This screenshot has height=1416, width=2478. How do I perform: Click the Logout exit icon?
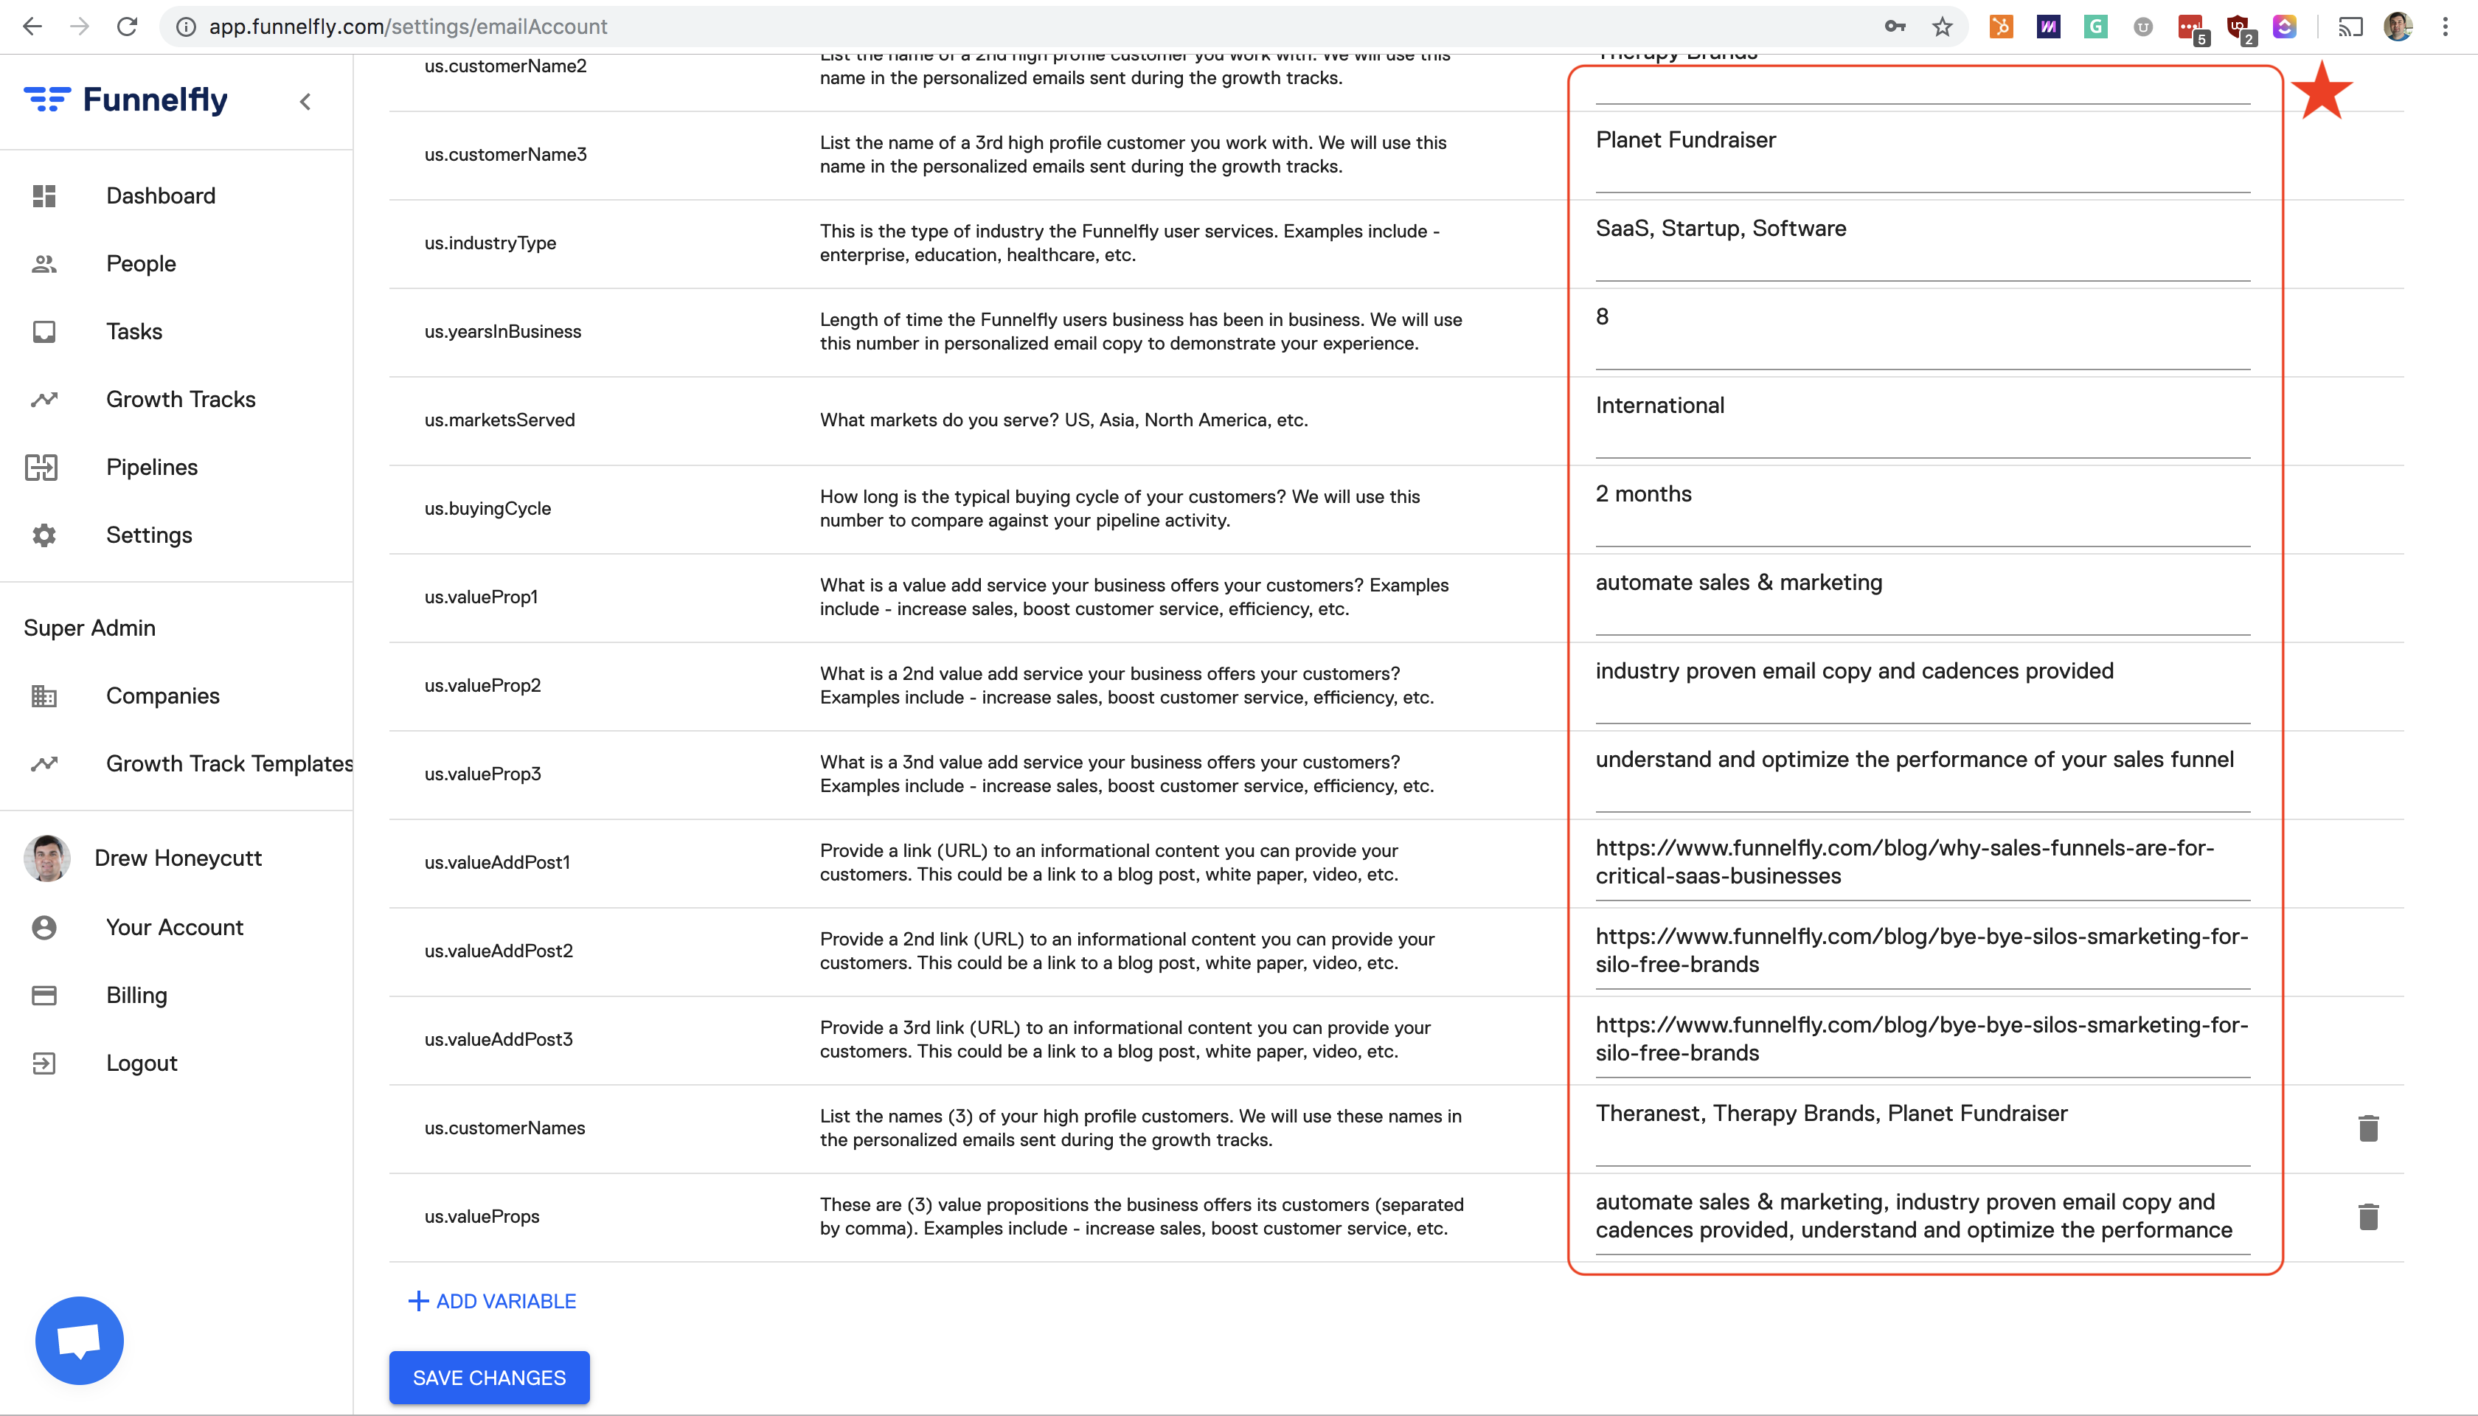tap(44, 1063)
